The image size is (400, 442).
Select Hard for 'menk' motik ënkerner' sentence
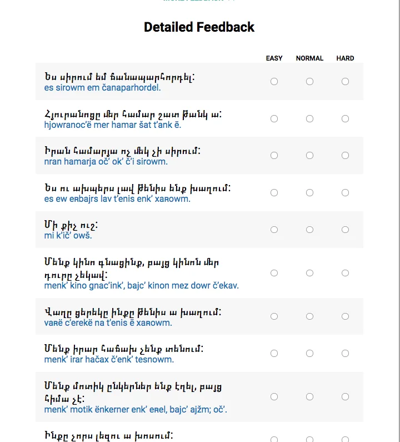pyautogui.click(x=345, y=396)
